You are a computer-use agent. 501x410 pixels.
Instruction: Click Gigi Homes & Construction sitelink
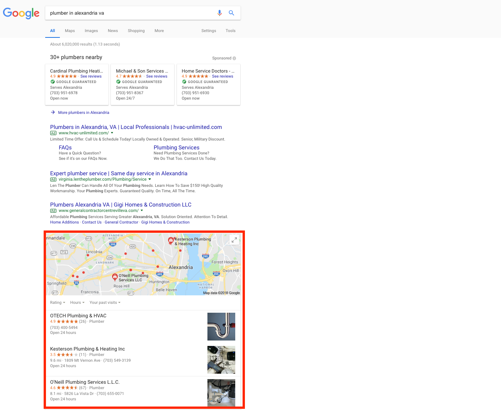[165, 222]
